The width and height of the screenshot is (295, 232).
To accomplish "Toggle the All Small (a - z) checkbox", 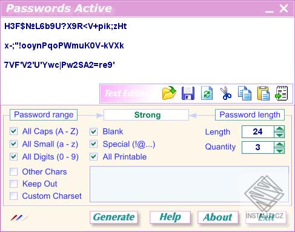I will pos(14,144).
